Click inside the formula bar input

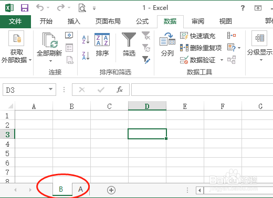(202, 90)
